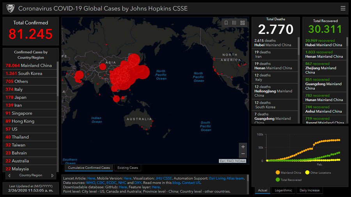The image size is (351, 197).
Task: Select the Logarithmic chart tab
Action: (283, 190)
